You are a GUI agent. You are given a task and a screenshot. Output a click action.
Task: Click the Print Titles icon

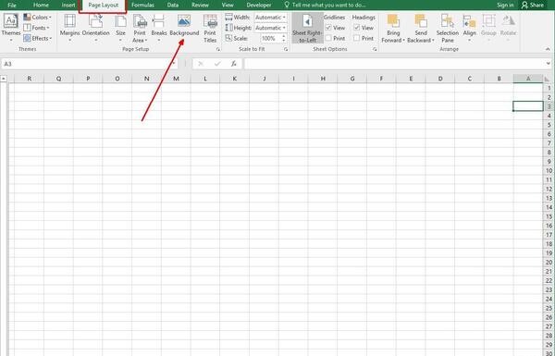(210, 29)
